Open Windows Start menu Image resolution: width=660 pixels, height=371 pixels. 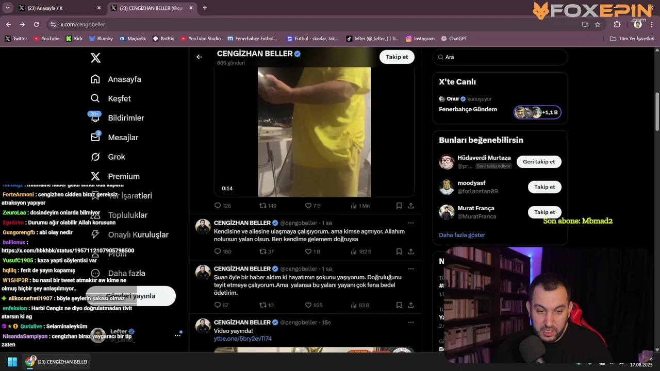point(12,362)
